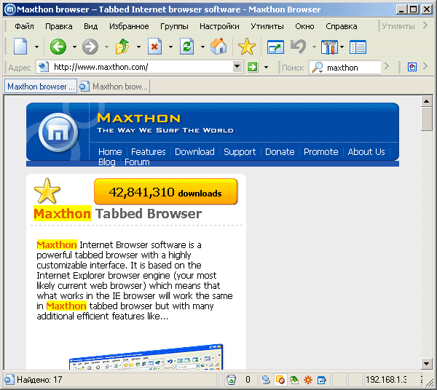
Task: Open the Support link on the webpage
Action: [240, 152]
